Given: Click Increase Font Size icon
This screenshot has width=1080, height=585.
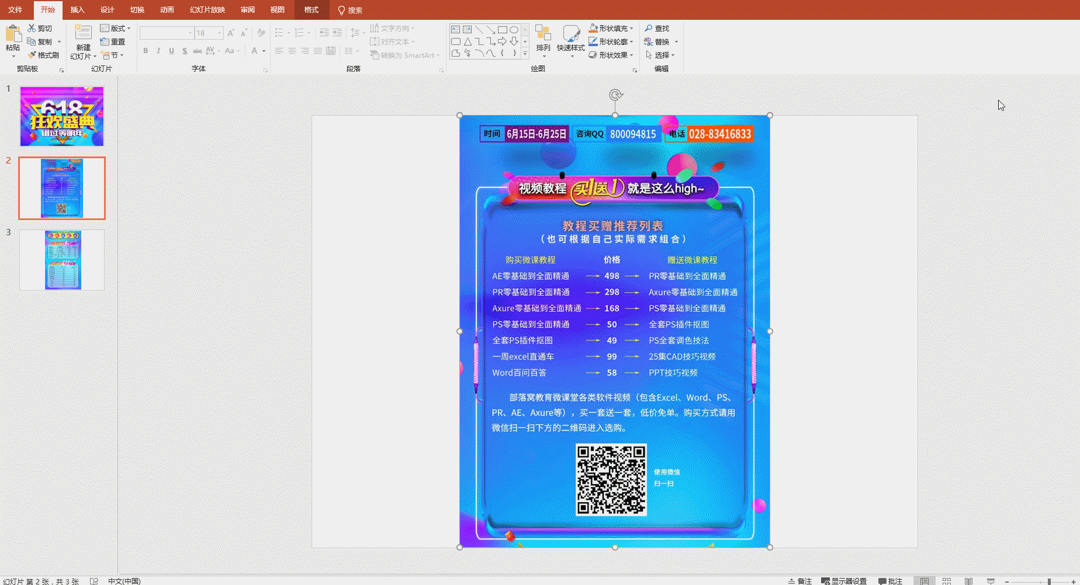Looking at the screenshot, I should (231, 33).
